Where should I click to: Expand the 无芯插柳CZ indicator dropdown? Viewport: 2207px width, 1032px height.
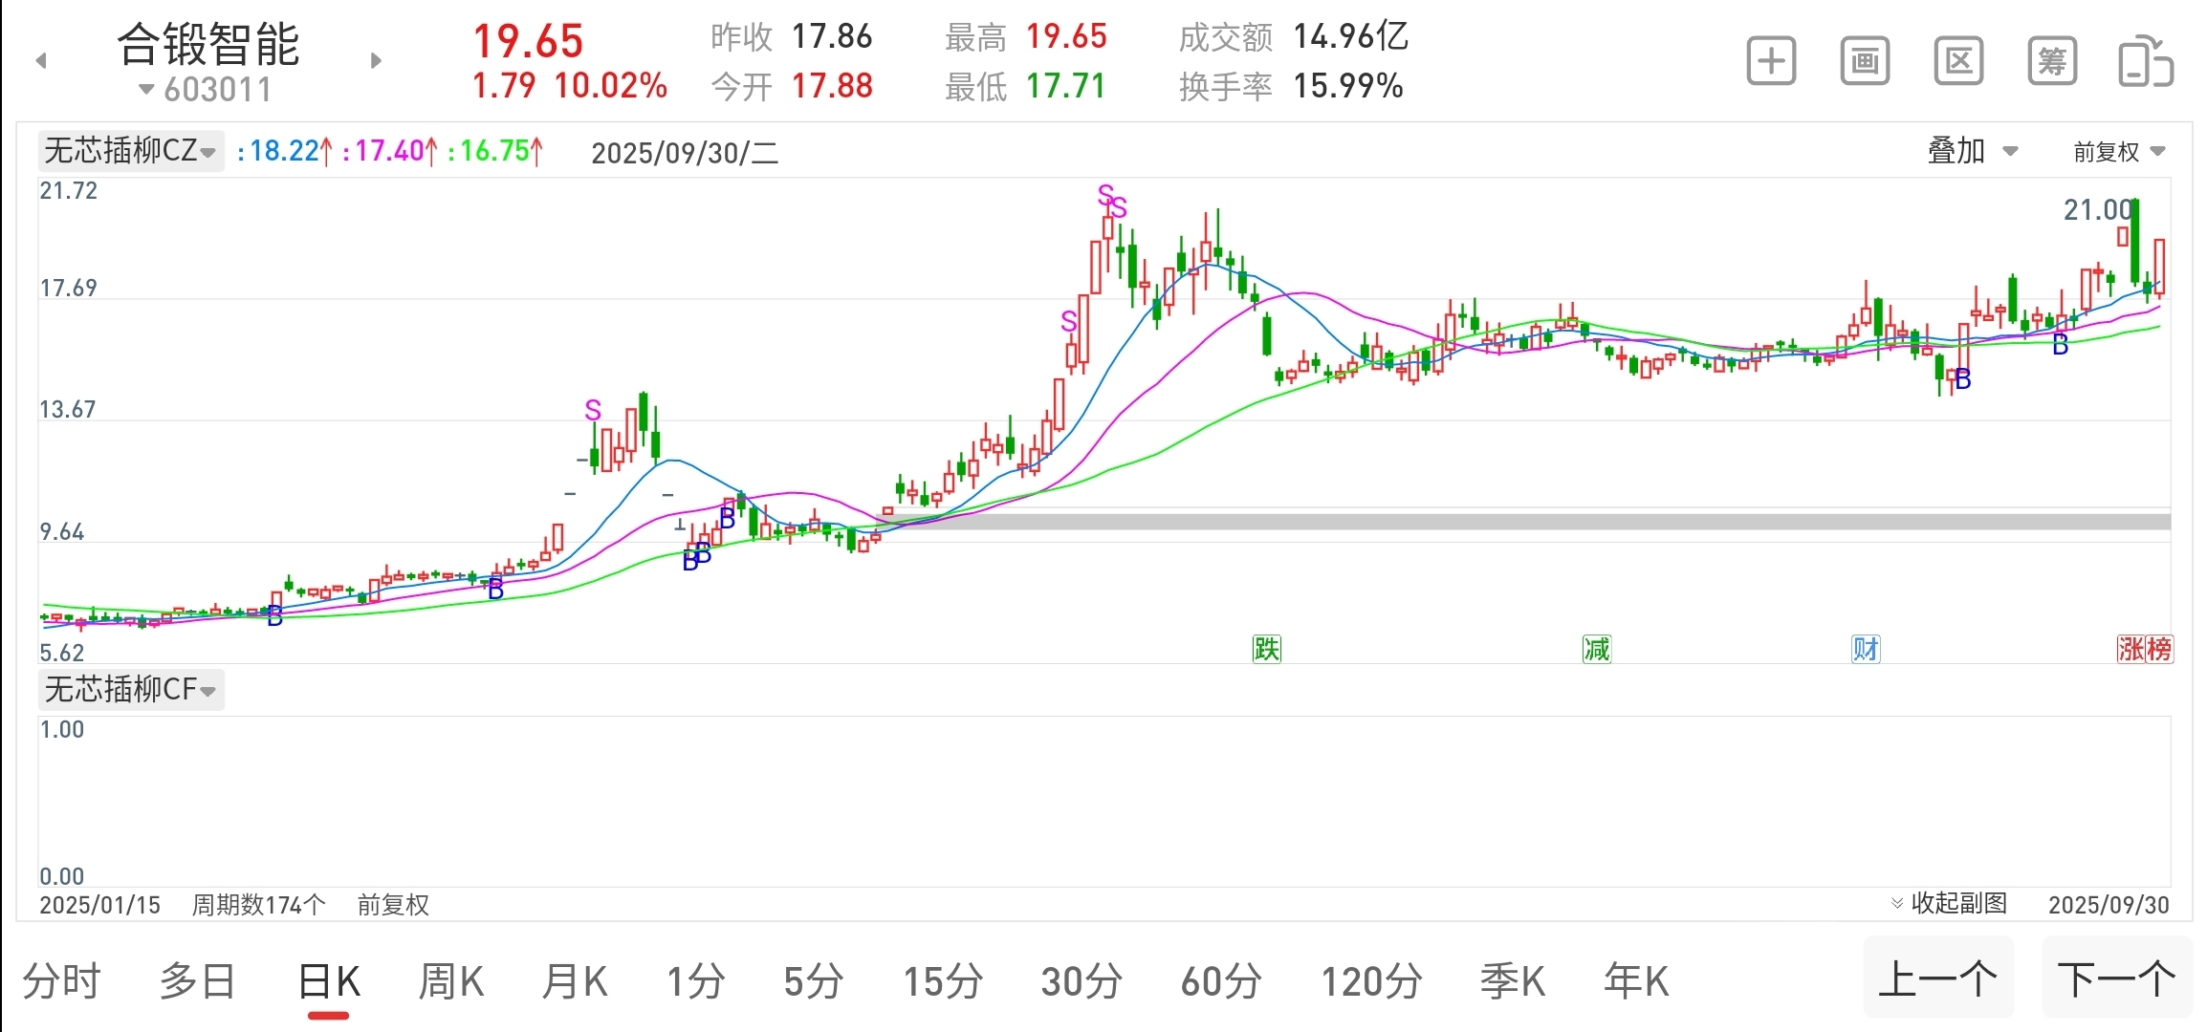131,151
